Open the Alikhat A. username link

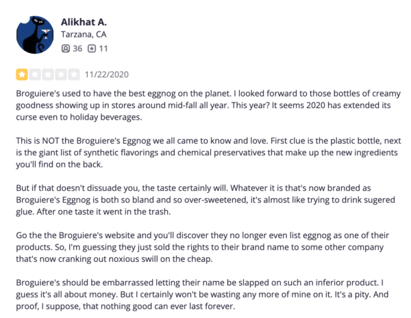tap(84, 22)
